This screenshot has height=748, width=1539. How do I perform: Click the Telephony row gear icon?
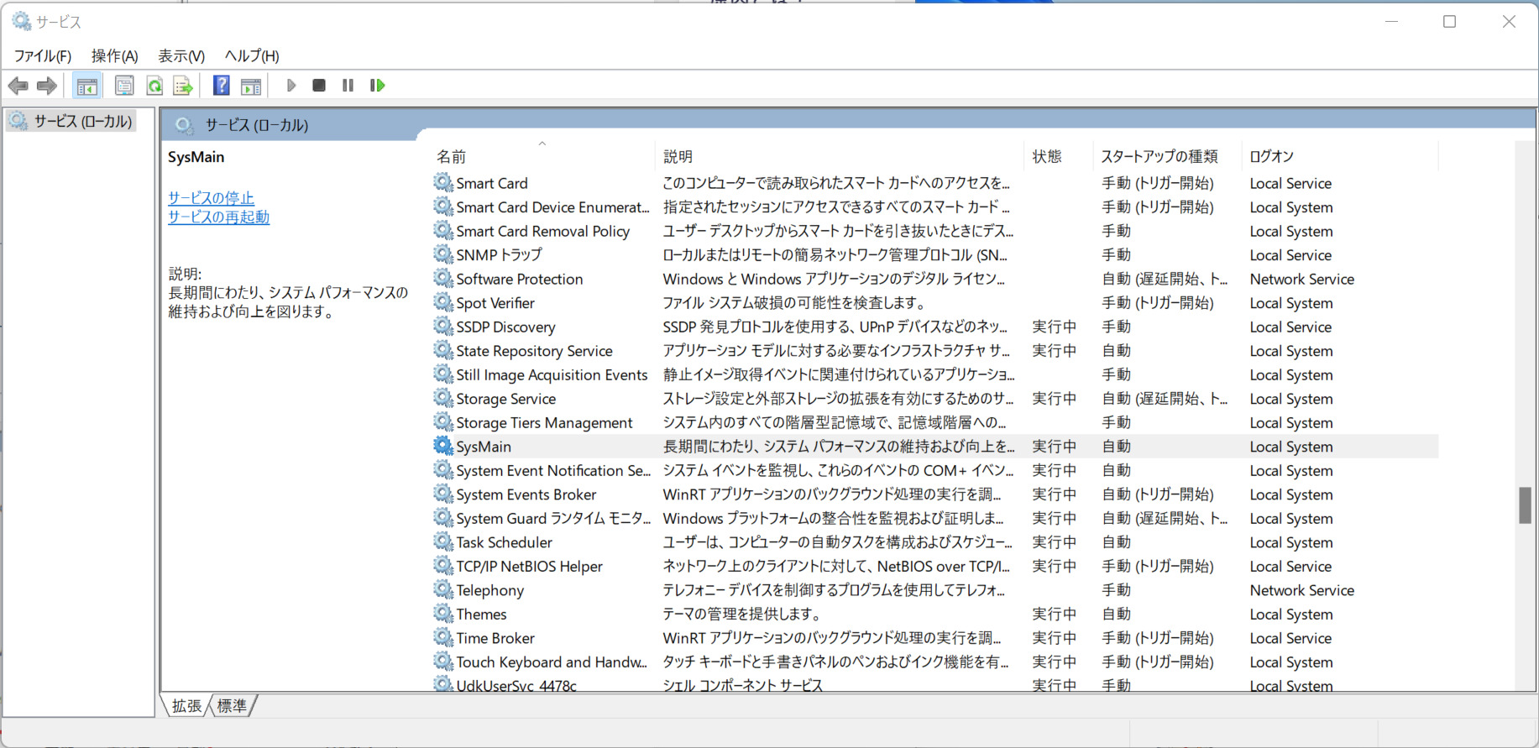click(x=443, y=589)
